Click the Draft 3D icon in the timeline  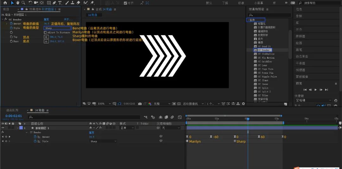(x=153, y=117)
